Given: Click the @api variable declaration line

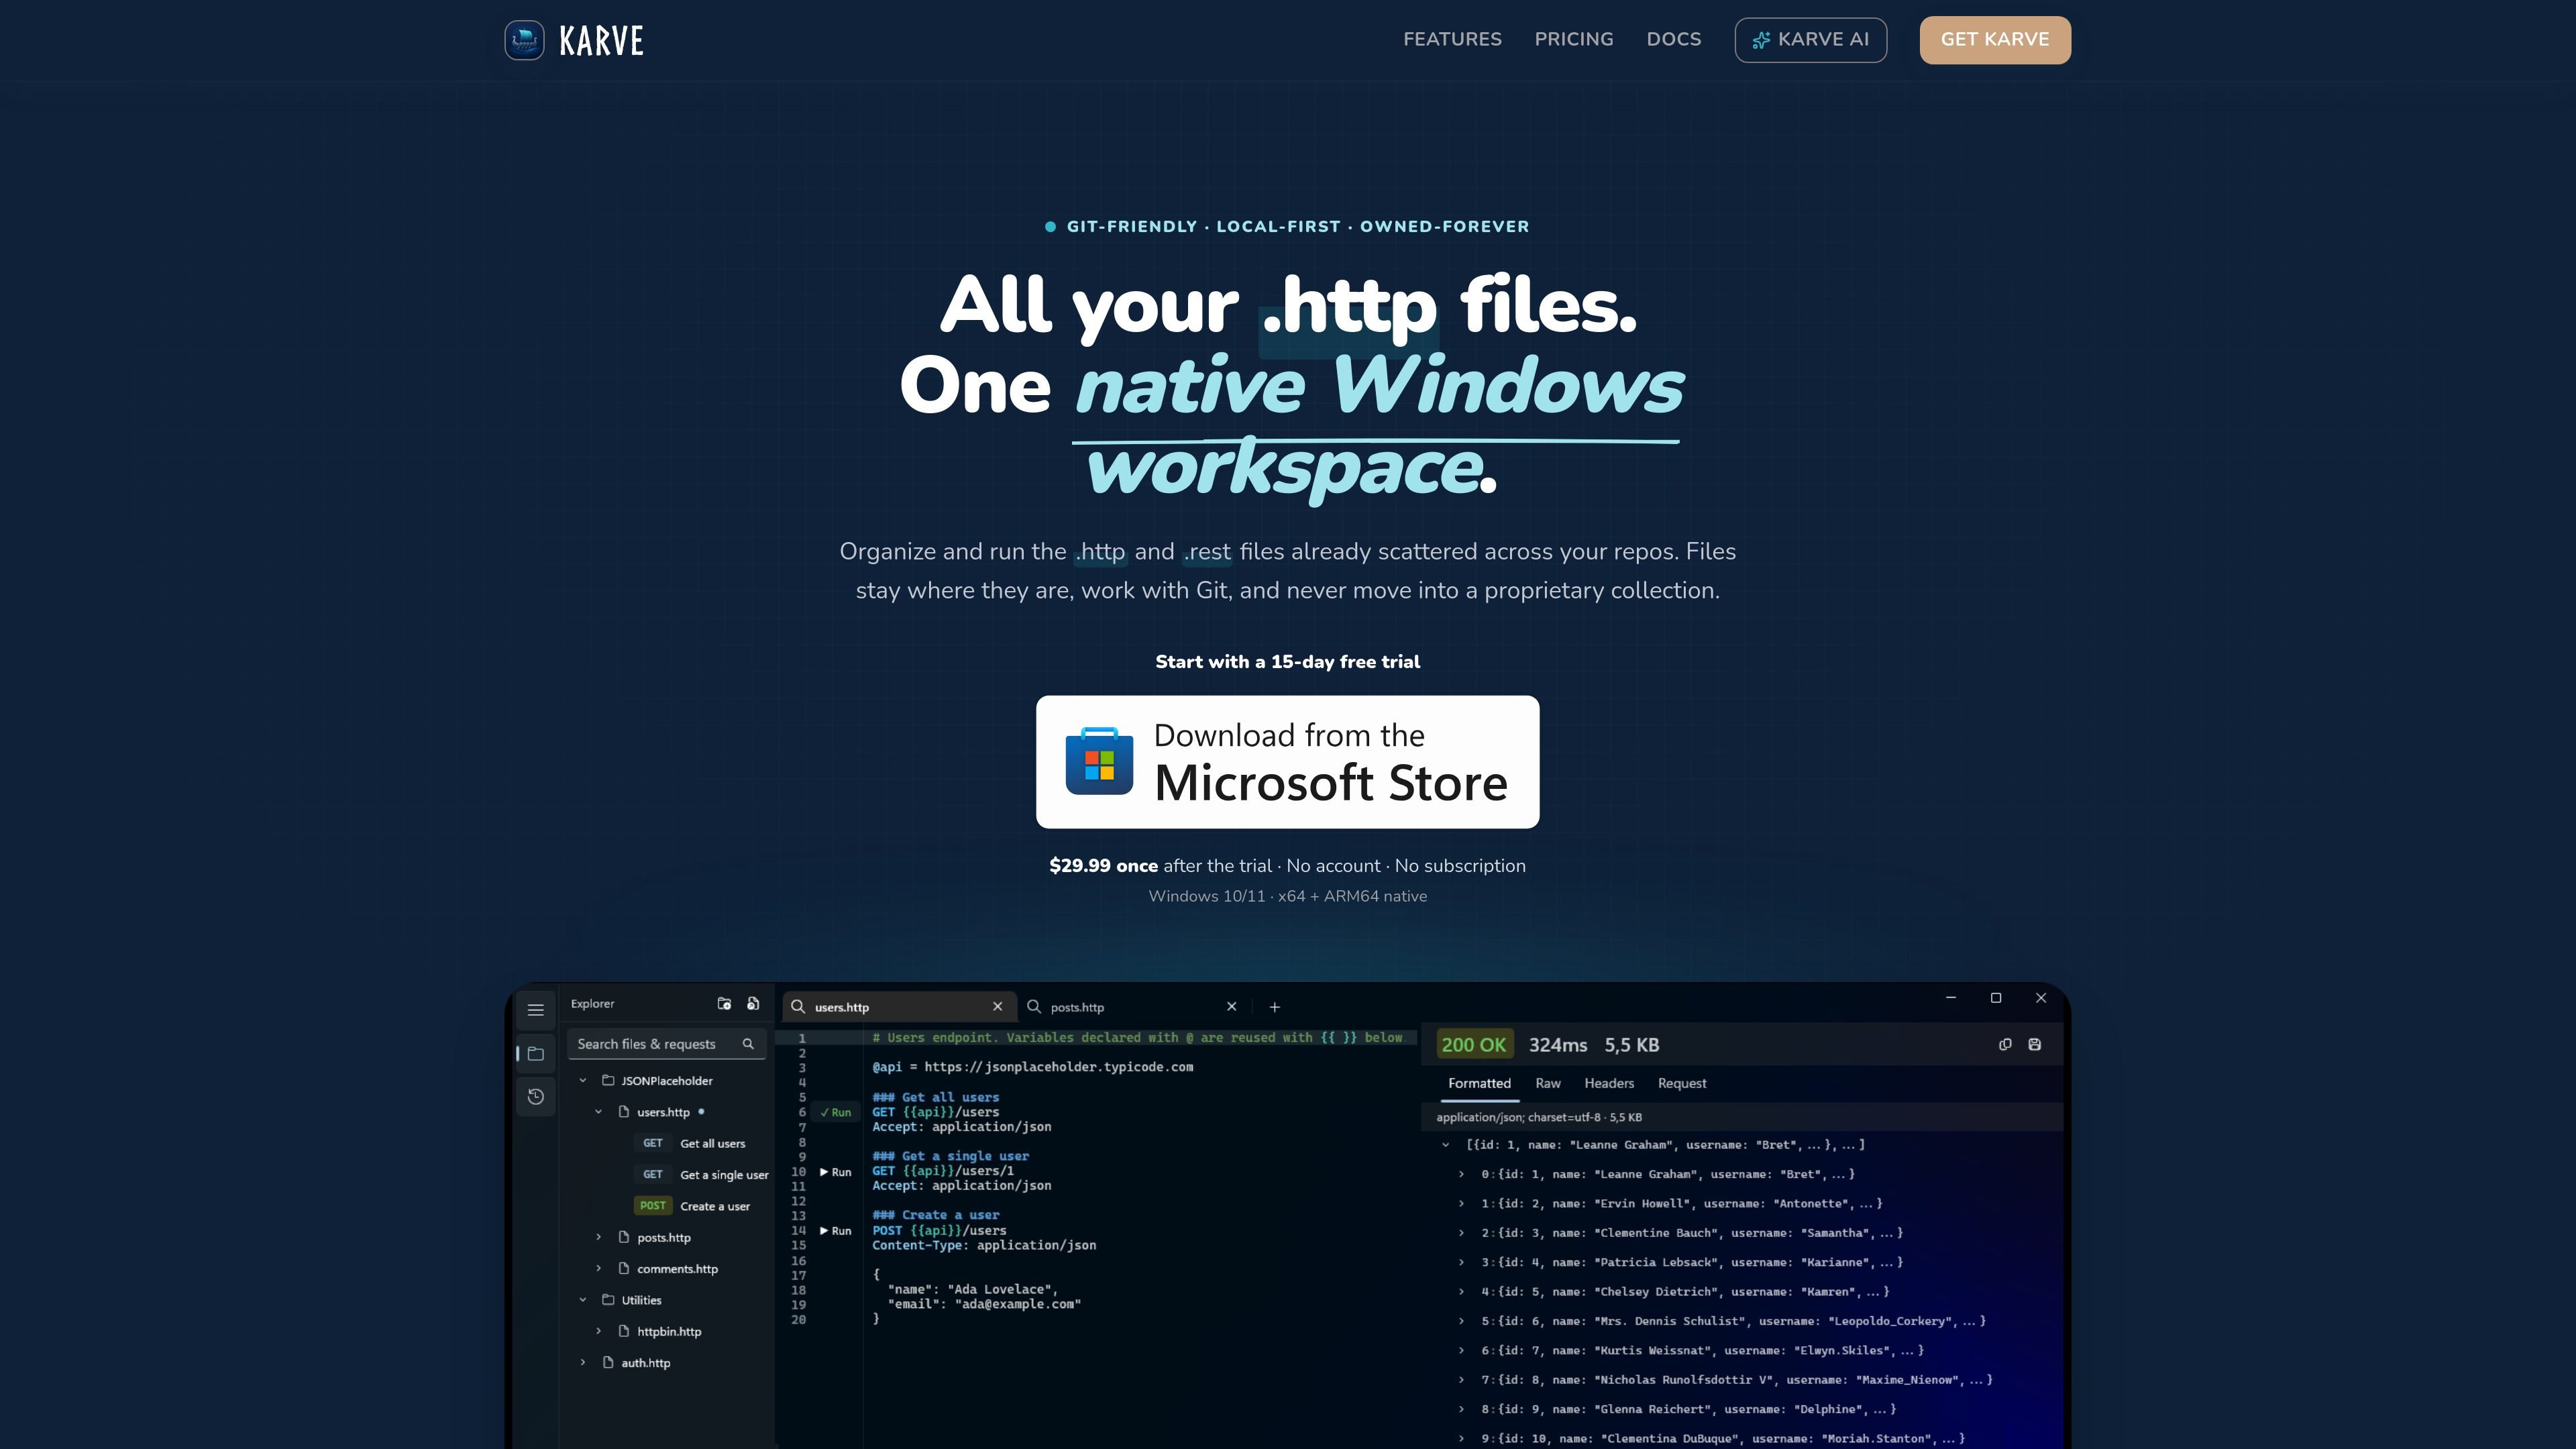Looking at the screenshot, I should click(1032, 1067).
